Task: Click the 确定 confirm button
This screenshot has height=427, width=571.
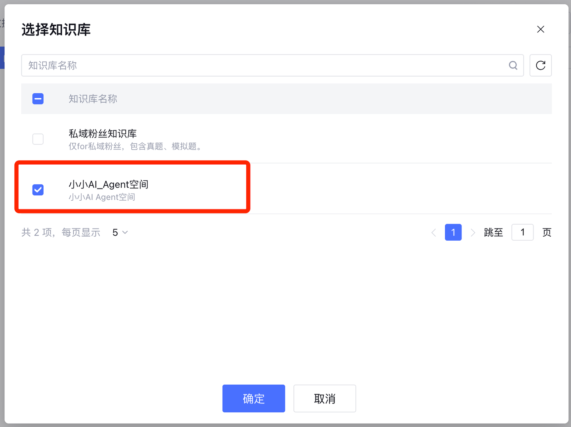Action: 253,398
